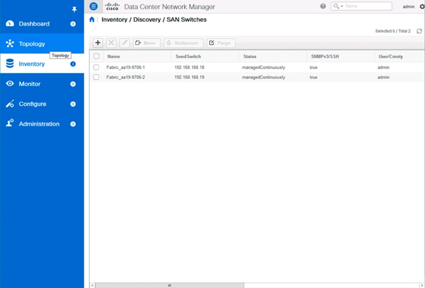425x288 pixels.
Task: Sort by the Status column header
Action: pyautogui.click(x=273, y=56)
